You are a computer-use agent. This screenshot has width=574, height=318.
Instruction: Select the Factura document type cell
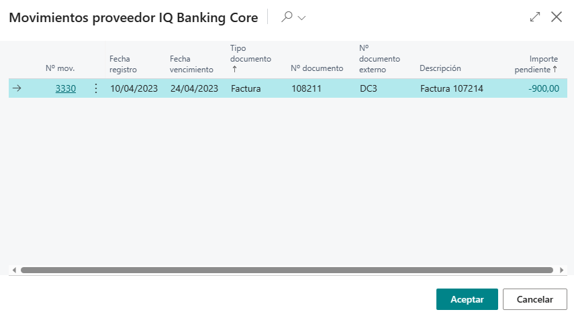tap(246, 88)
